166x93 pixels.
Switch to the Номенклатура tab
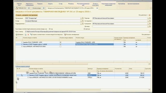37,8
